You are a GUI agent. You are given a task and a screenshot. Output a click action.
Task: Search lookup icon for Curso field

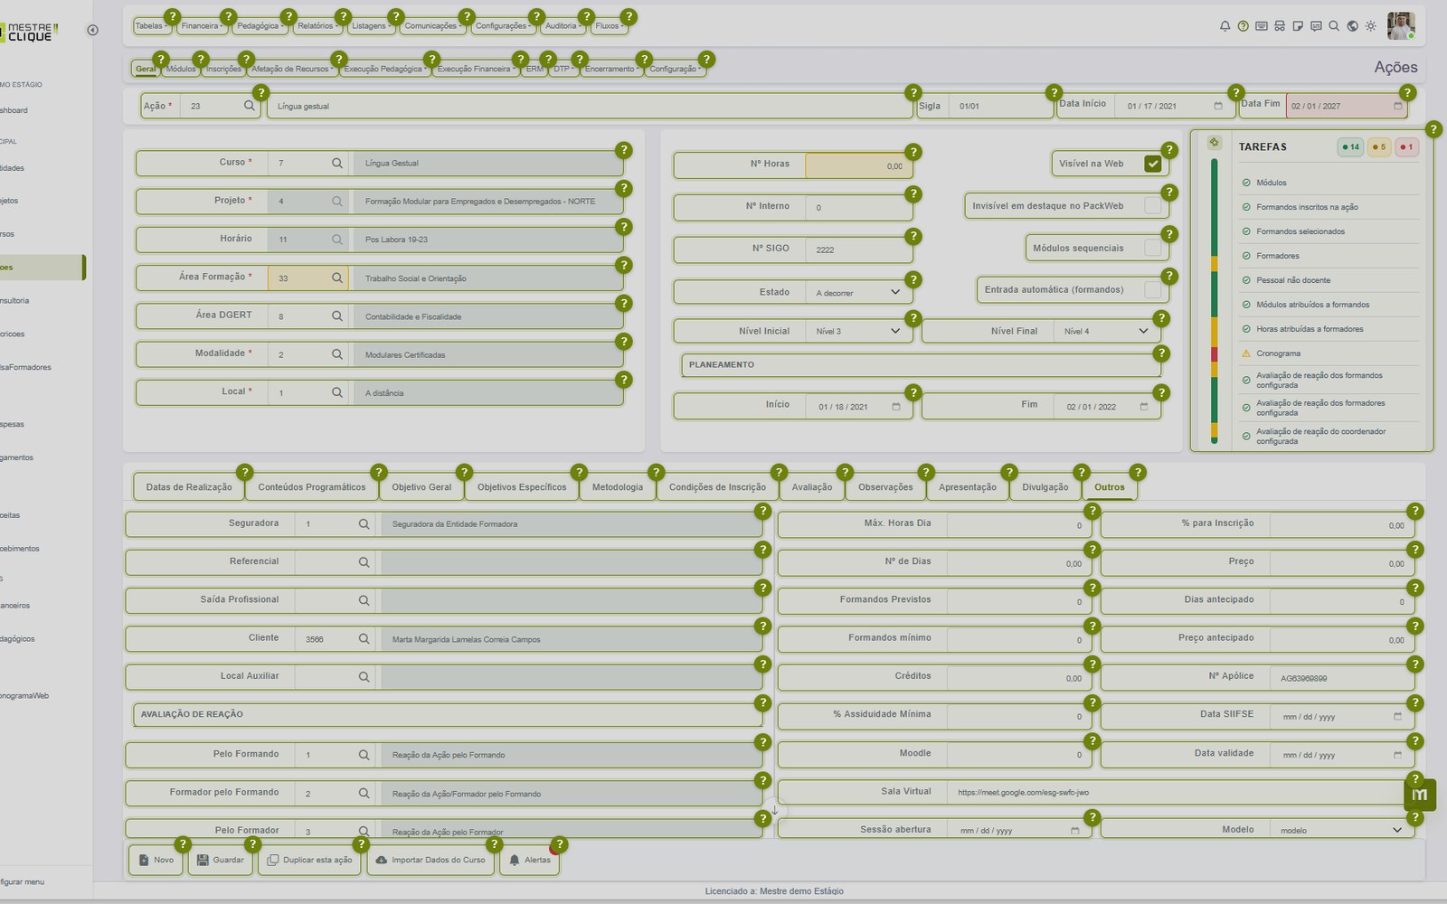point(337,164)
